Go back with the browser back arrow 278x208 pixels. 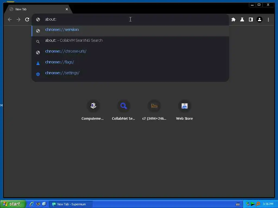(x=10, y=19)
